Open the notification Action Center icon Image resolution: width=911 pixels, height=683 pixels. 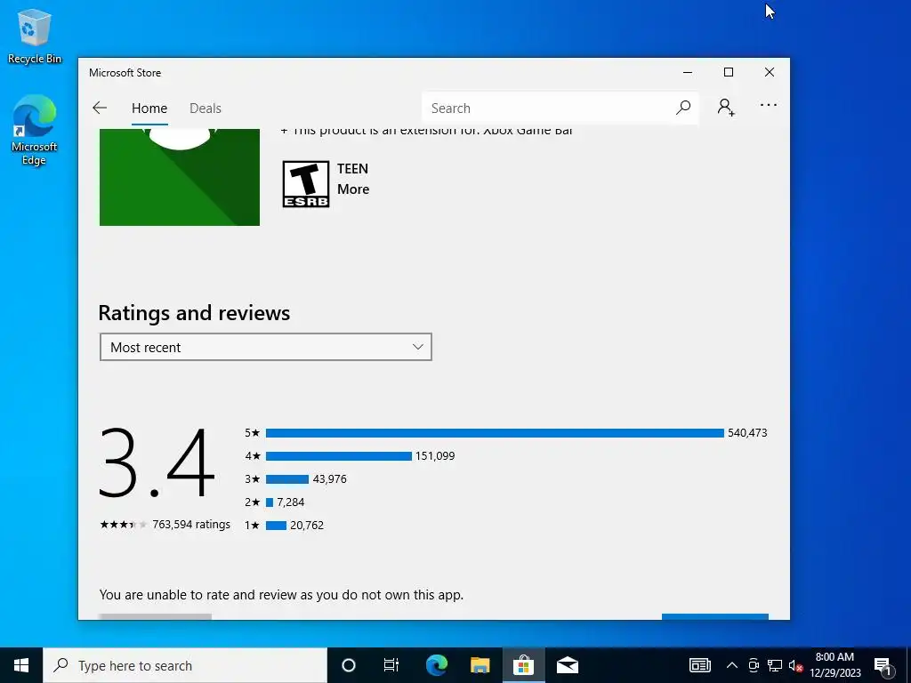pyautogui.click(x=883, y=665)
